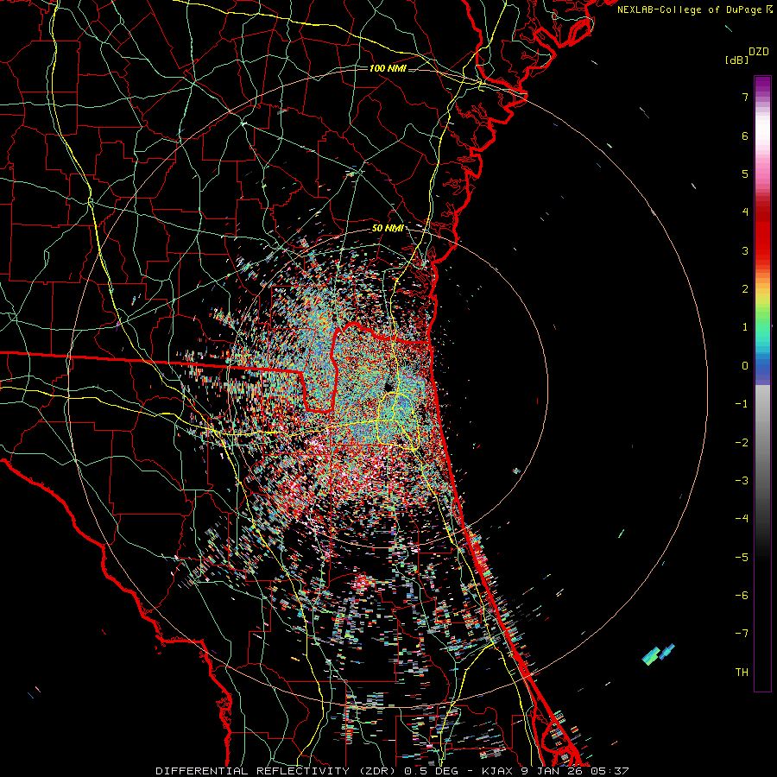Image resolution: width=777 pixels, height=777 pixels.
Task: Click the -3 value on color scale
Action: pos(742,481)
